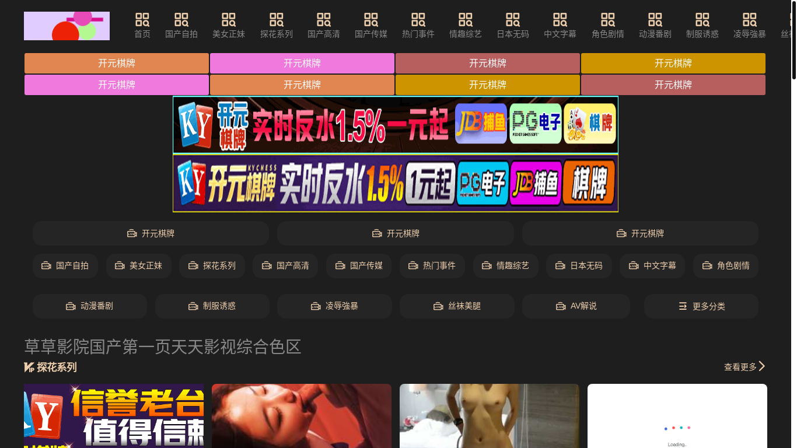Click the white Loading... video thumbnail
797x448 pixels.
(677, 416)
